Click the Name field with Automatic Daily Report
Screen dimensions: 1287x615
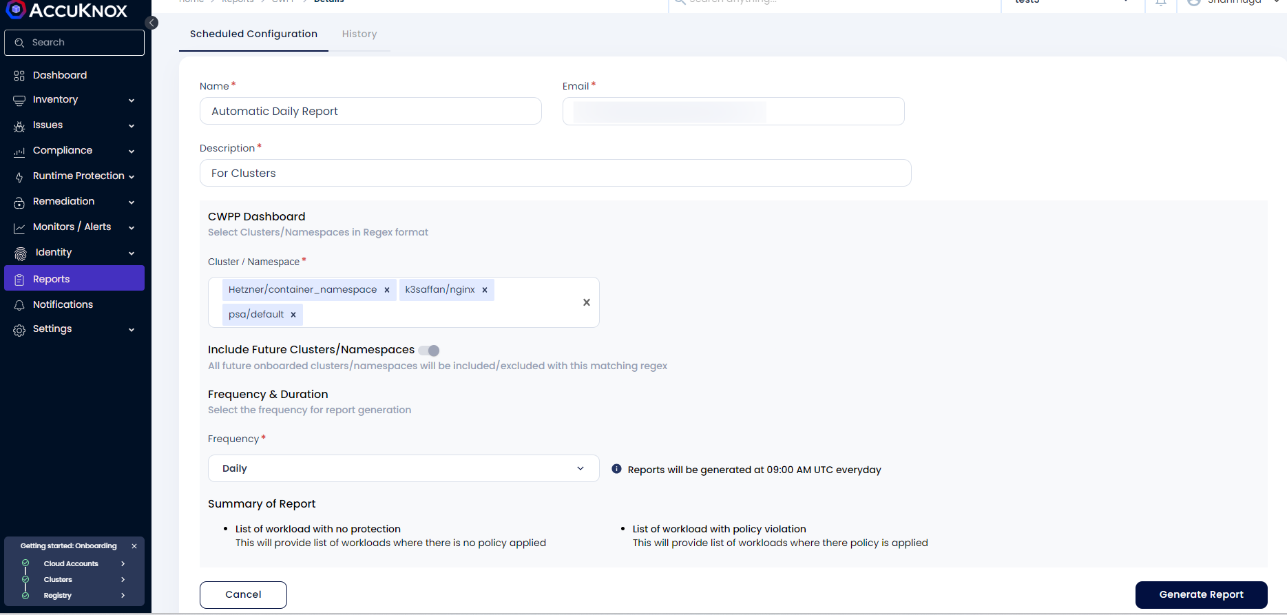coord(370,111)
